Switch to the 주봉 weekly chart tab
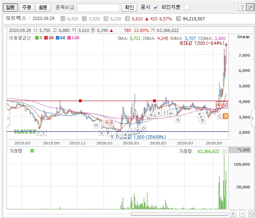 pyautogui.click(x=27, y=7)
